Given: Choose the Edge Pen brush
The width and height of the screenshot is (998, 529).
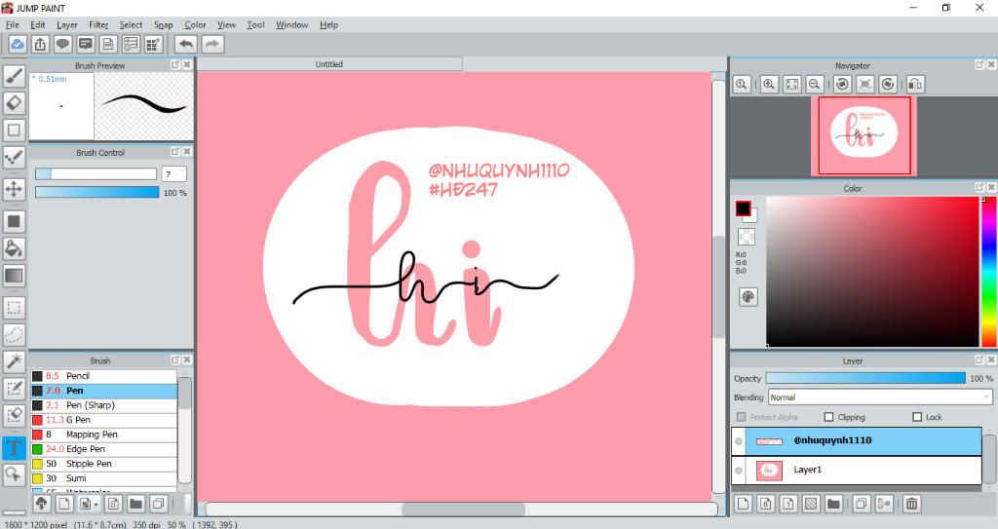Looking at the screenshot, I should coord(103,449).
